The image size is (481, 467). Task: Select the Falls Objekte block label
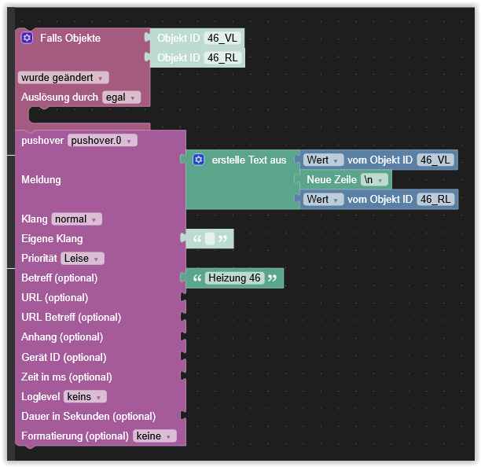(x=70, y=38)
